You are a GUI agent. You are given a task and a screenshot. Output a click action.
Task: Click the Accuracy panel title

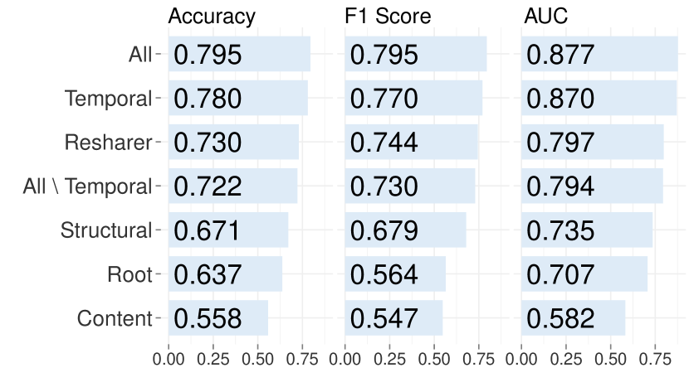[212, 17]
